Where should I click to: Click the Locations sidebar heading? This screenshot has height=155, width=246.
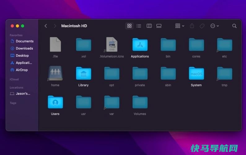coord(16,88)
